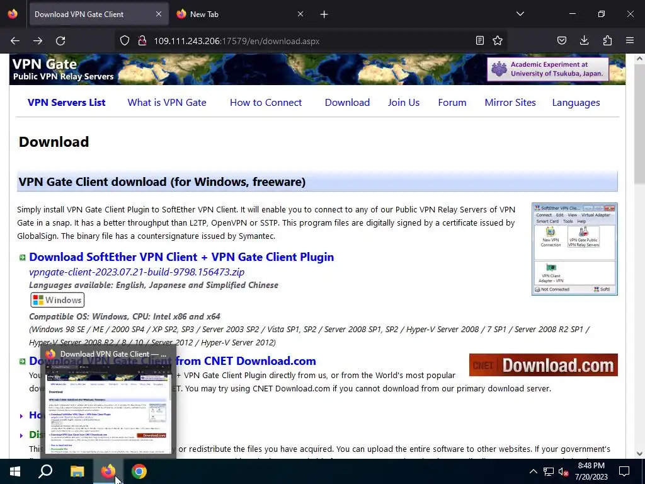The height and width of the screenshot is (484, 645).
Task: Click Download SoftEther VPN Client + Plugin link
Action: tap(181, 257)
